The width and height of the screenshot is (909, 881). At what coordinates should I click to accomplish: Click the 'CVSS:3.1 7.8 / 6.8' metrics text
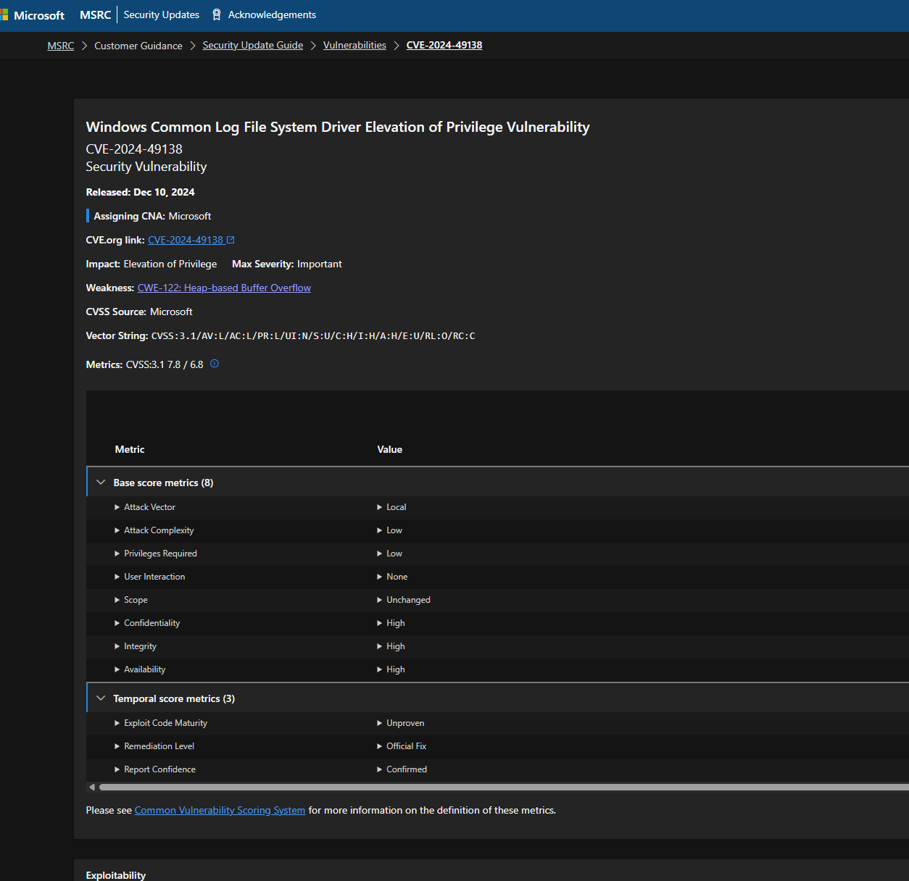pos(165,364)
